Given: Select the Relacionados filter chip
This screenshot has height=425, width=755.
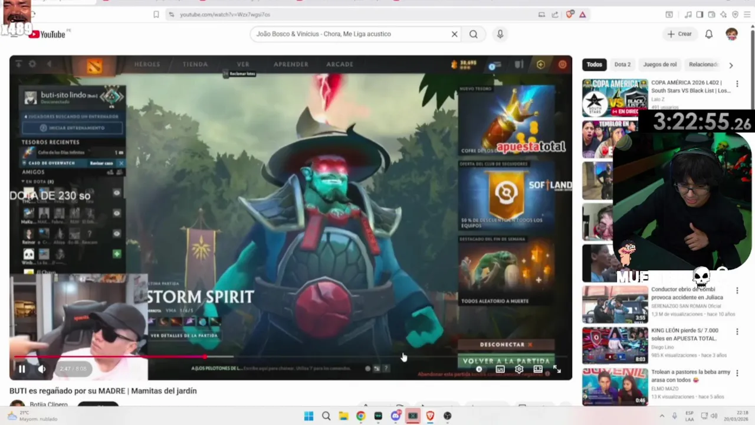Looking at the screenshot, I should point(703,64).
